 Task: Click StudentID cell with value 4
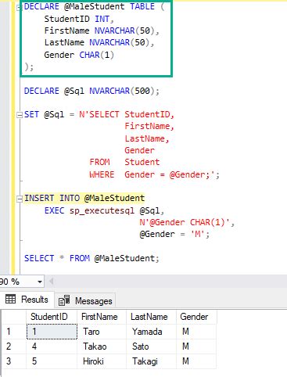[52, 346]
